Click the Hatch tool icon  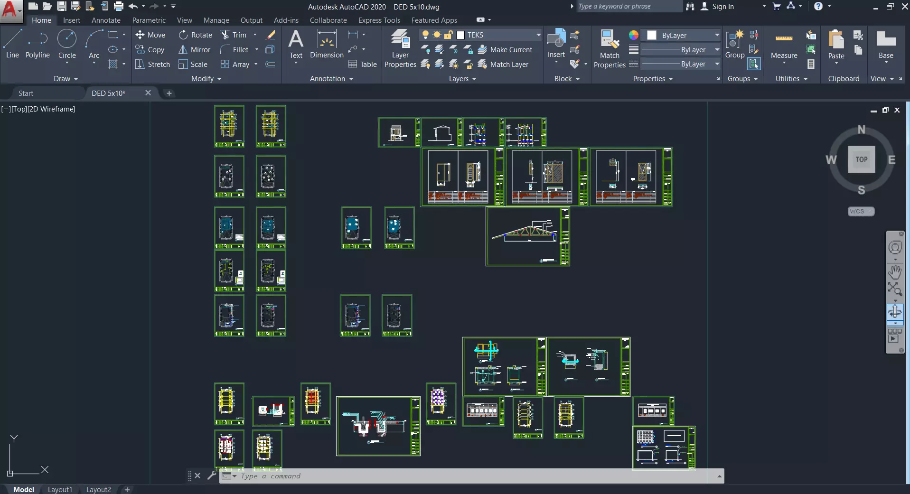point(113,64)
